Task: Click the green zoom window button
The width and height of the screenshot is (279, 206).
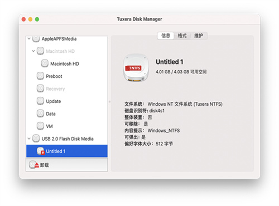Action: [37, 19]
